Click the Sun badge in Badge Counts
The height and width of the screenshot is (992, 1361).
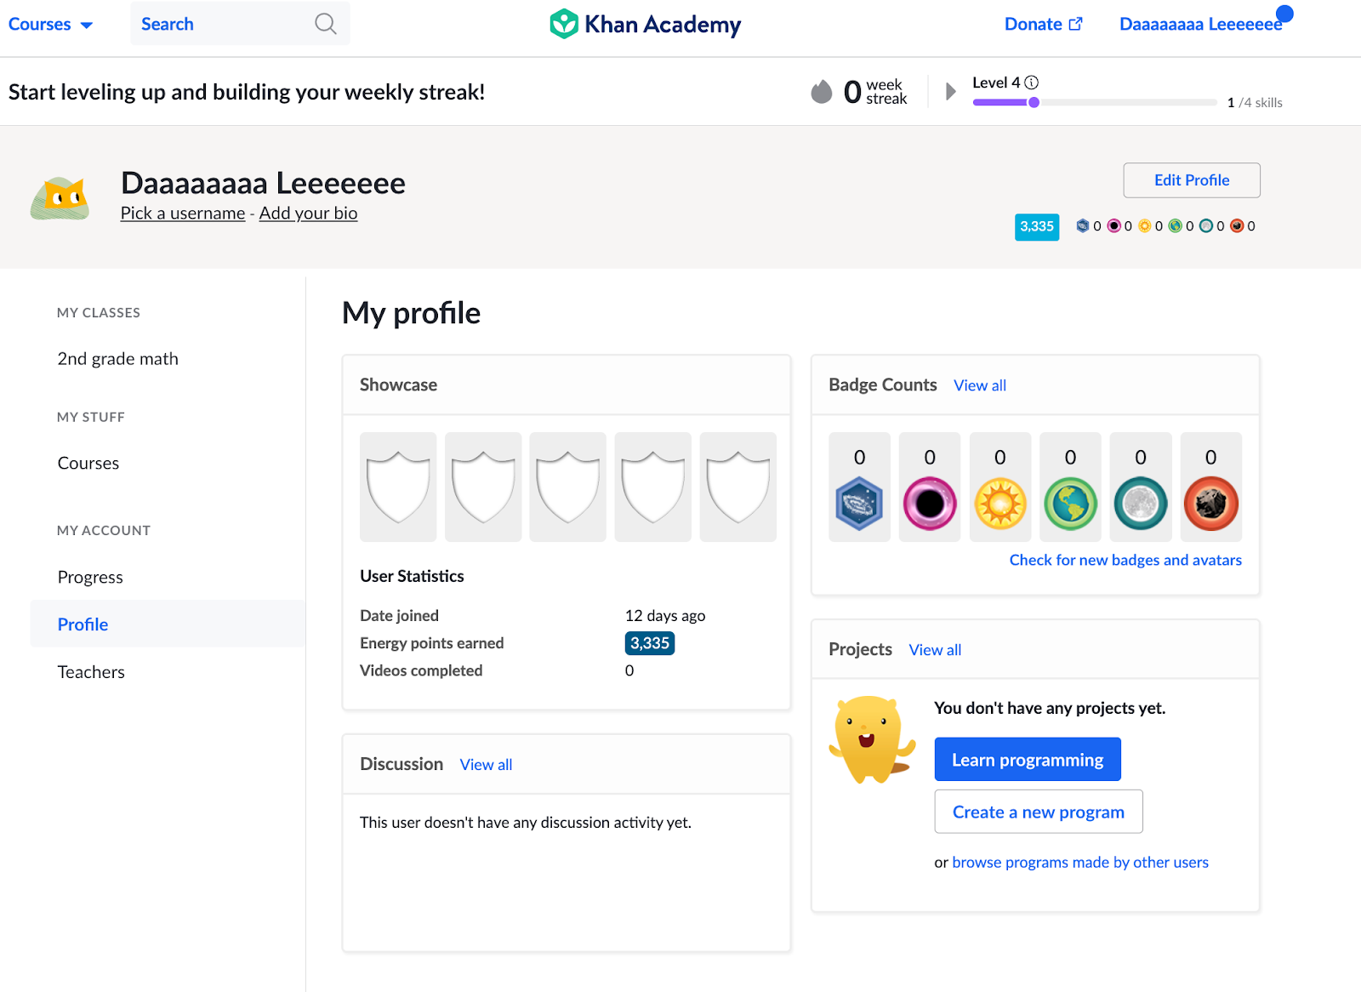[x=1000, y=504]
